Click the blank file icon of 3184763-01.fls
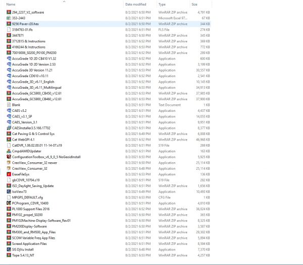 click(x=9, y=30)
